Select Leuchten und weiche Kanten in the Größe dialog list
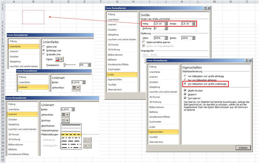Screen dimensions: 259x163 122,39
